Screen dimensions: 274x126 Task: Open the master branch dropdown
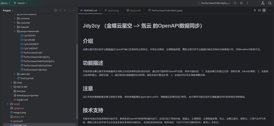coord(21,3)
